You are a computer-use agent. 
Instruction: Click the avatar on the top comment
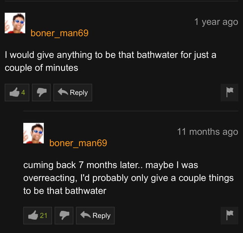click(x=15, y=23)
